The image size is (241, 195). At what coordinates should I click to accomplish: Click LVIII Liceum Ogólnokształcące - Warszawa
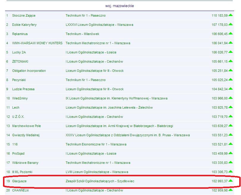97,172
